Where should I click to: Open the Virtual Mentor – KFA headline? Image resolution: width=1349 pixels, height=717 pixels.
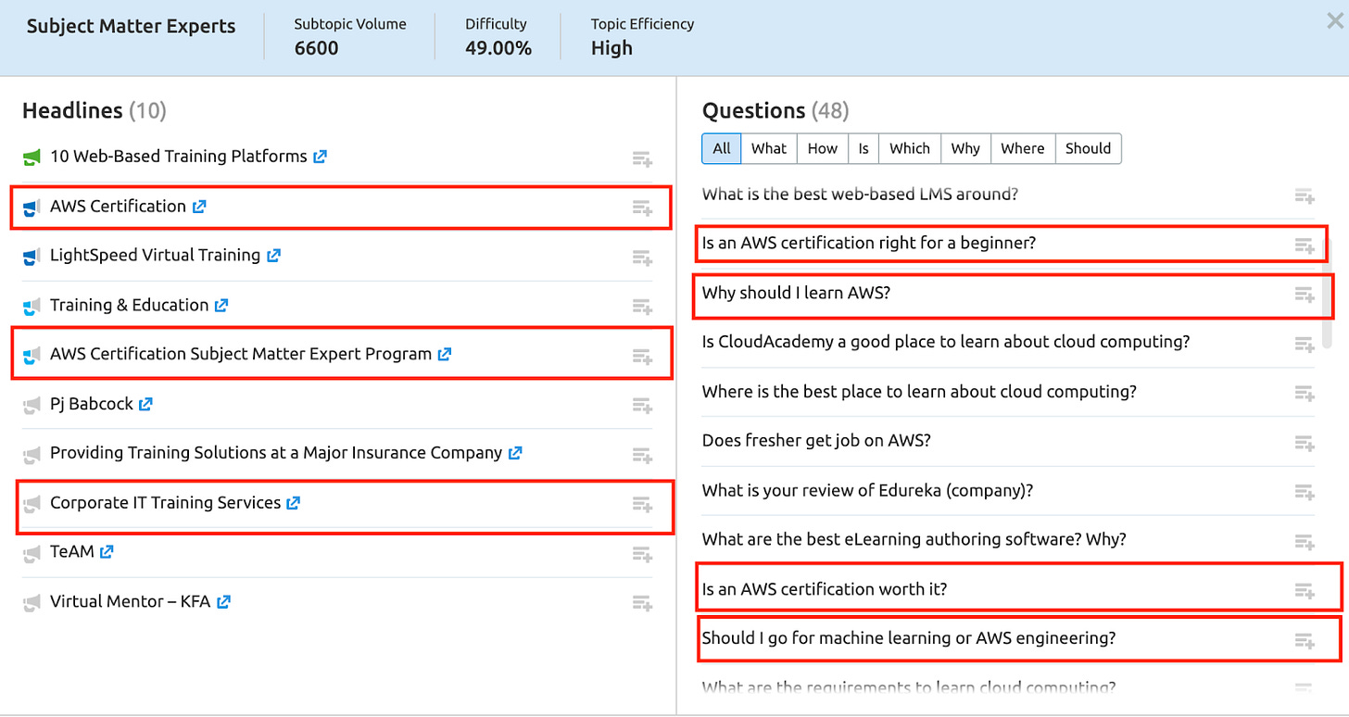(x=130, y=602)
